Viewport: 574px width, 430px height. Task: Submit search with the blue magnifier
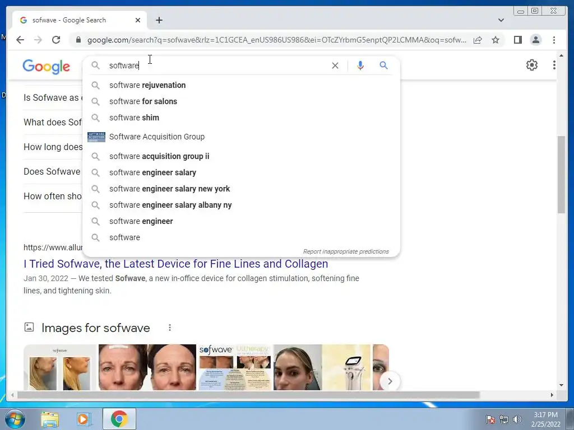pyautogui.click(x=383, y=66)
